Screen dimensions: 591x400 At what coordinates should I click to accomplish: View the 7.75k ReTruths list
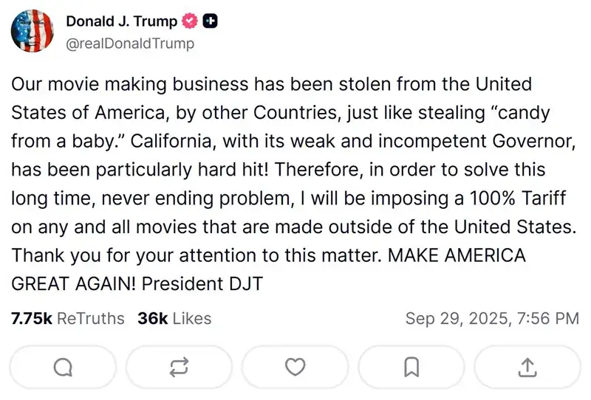[x=68, y=319]
